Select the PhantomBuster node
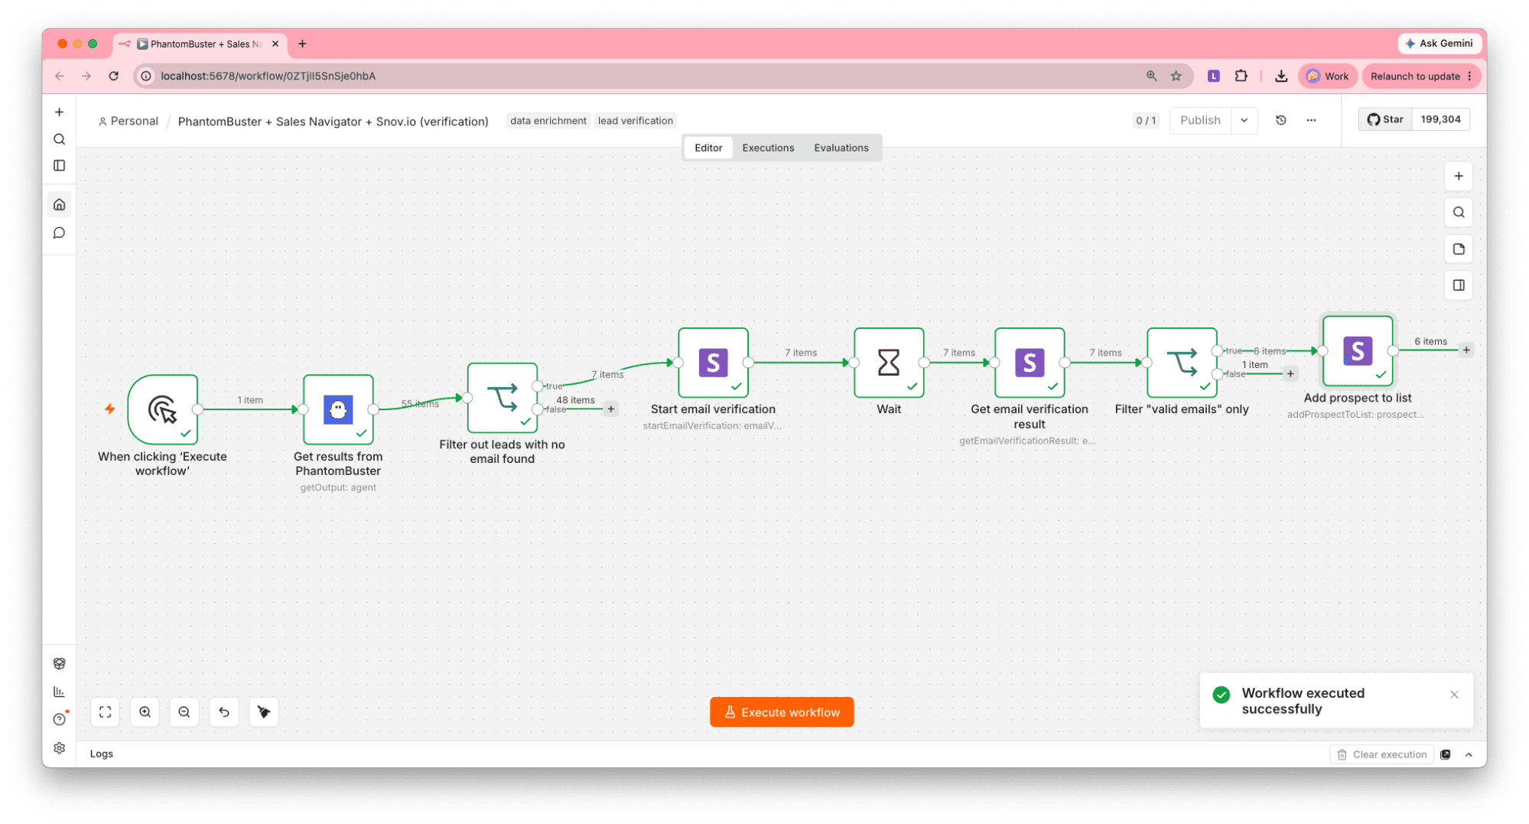This screenshot has height=824, width=1529. [338, 409]
